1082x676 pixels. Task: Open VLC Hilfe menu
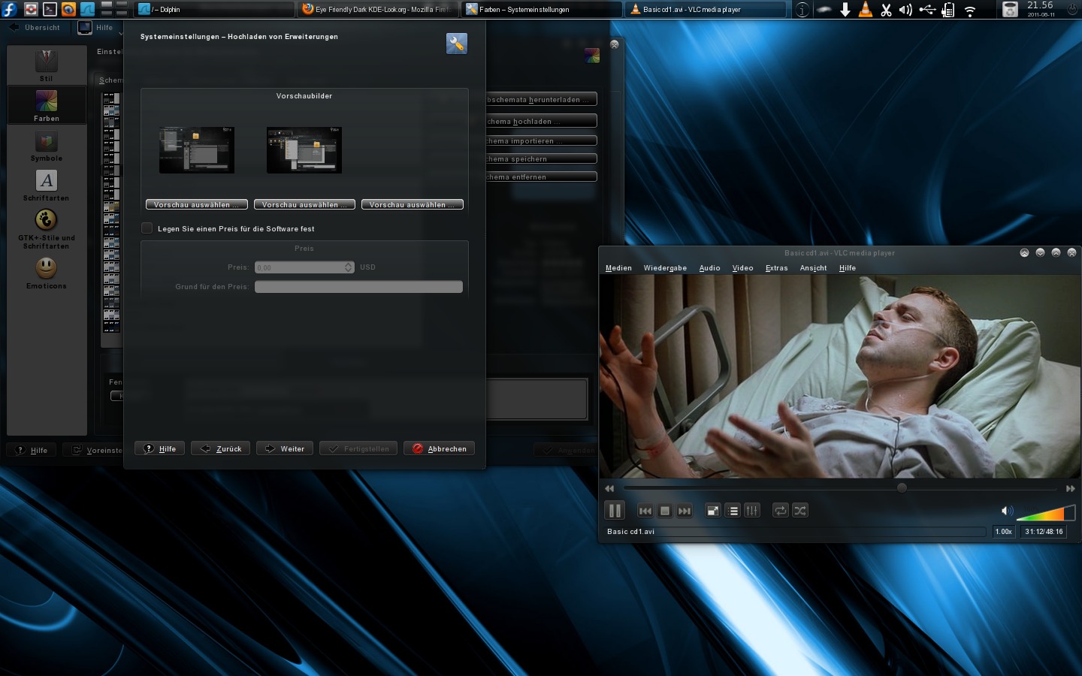click(x=848, y=268)
